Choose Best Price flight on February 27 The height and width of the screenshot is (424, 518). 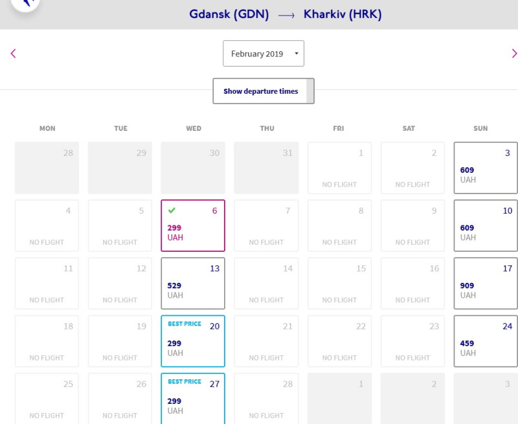tap(193, 399)
